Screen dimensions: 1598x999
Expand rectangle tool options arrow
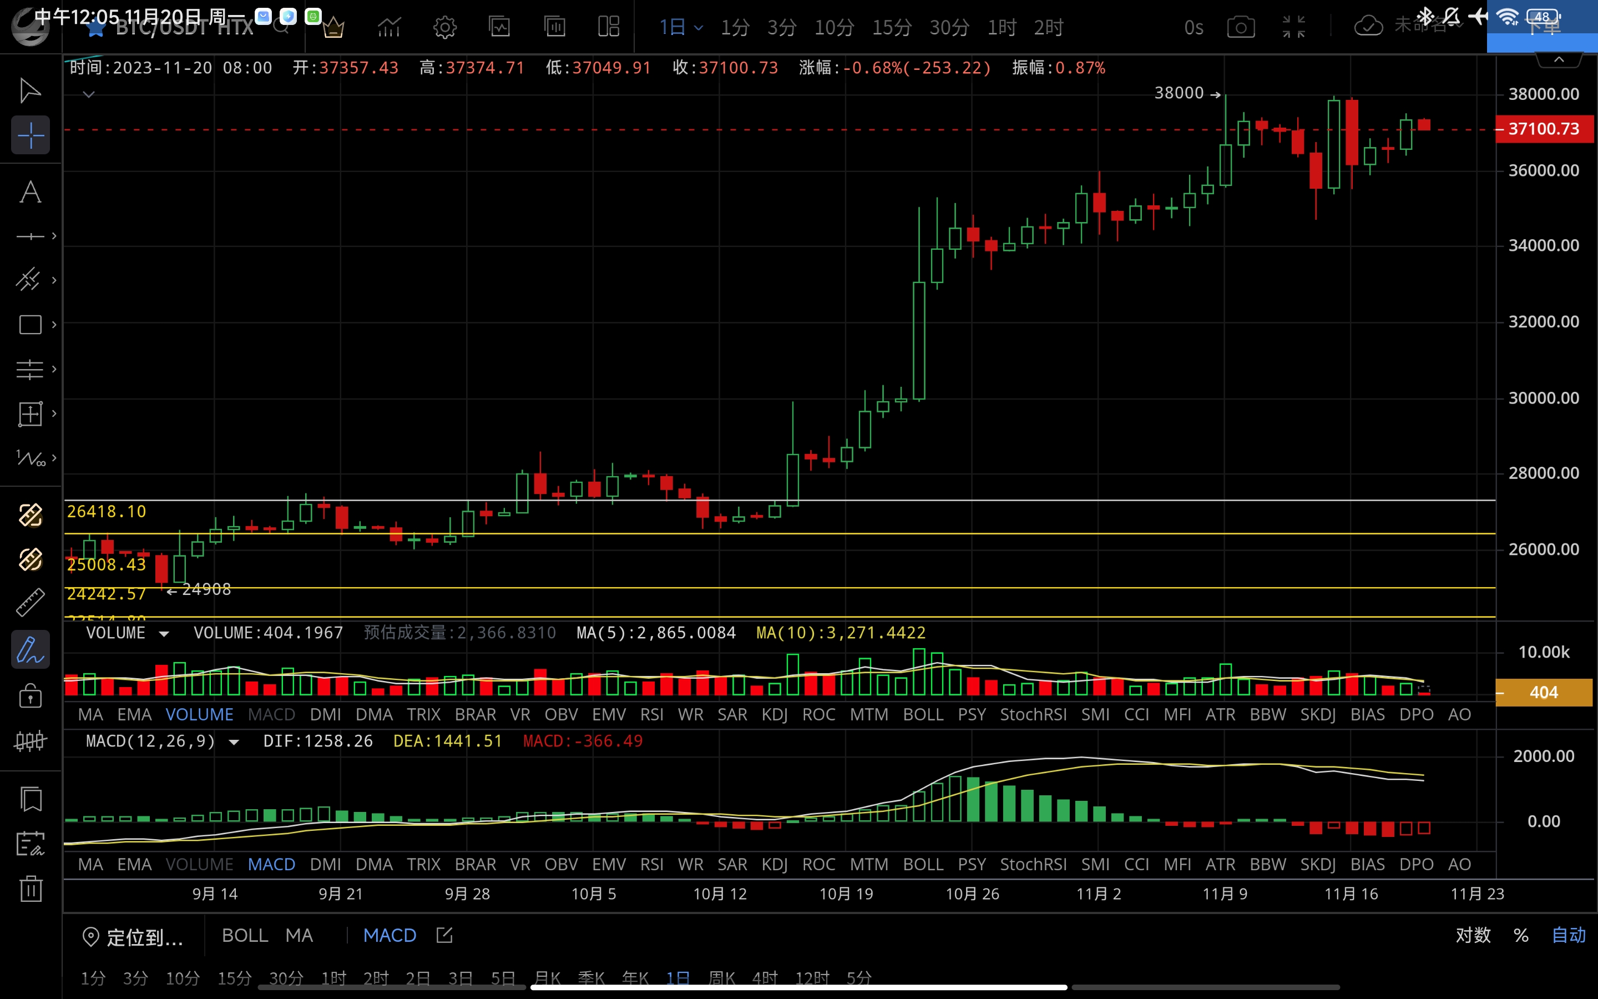point(54,325)
